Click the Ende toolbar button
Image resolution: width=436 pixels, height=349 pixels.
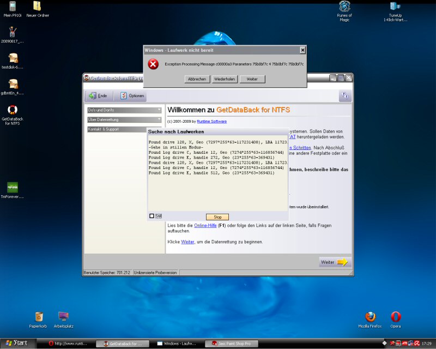click(x=98, y=96)
